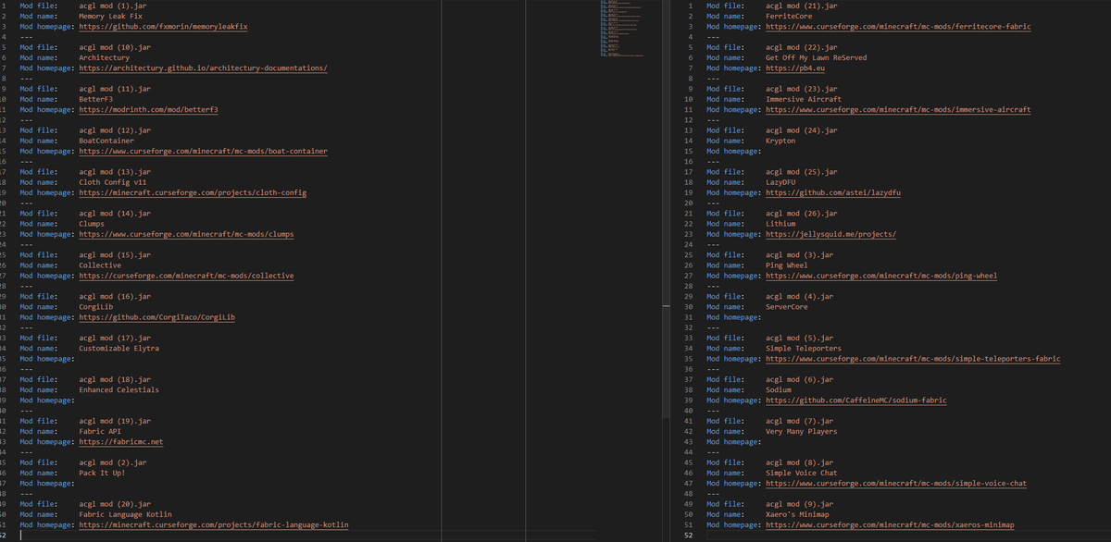Click the 'Cloth Config v11' mod name
This screenshot has width=1111, height=542.
point(113,183)
